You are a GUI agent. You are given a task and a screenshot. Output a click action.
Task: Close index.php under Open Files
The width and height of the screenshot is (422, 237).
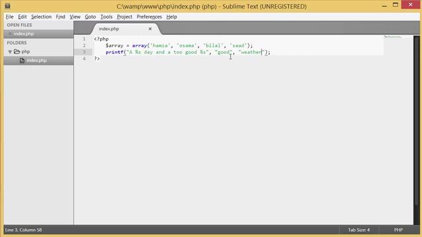point(10,34)
